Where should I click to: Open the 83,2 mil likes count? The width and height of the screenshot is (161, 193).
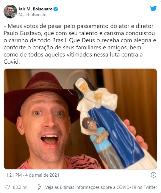[21, 187]
